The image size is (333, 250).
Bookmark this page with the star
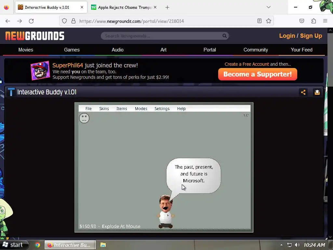tap(268, 21)
